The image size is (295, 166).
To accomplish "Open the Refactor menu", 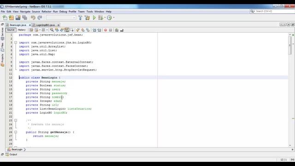I will click(47, 12).
